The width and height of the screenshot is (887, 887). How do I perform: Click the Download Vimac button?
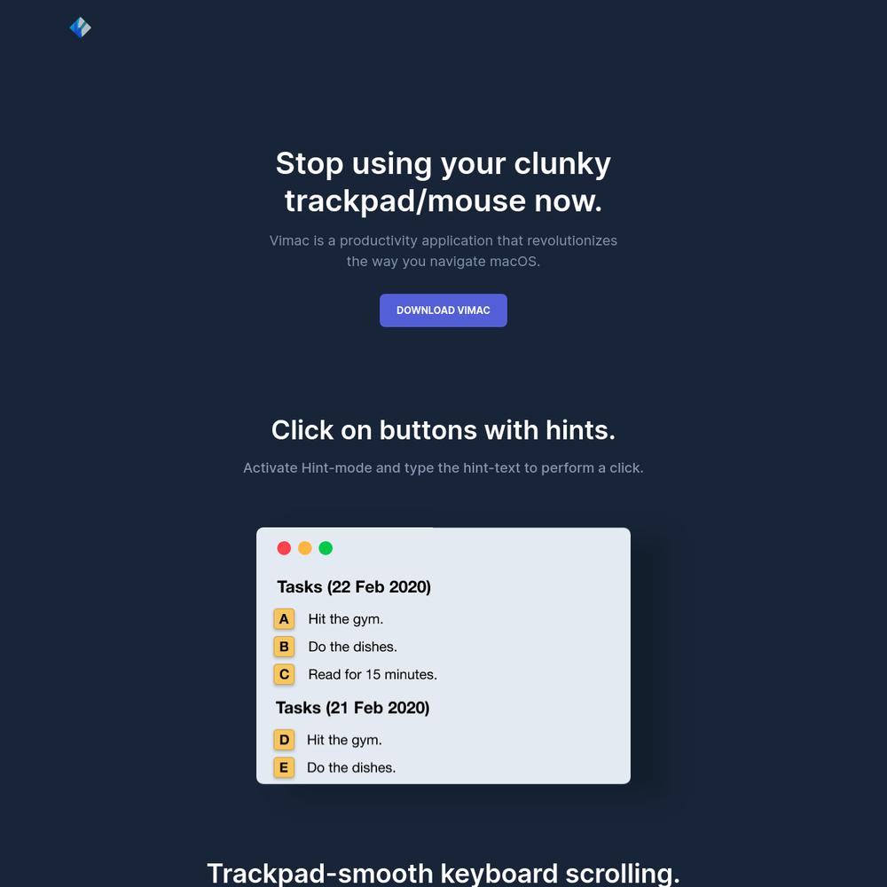tap(443, 310)
